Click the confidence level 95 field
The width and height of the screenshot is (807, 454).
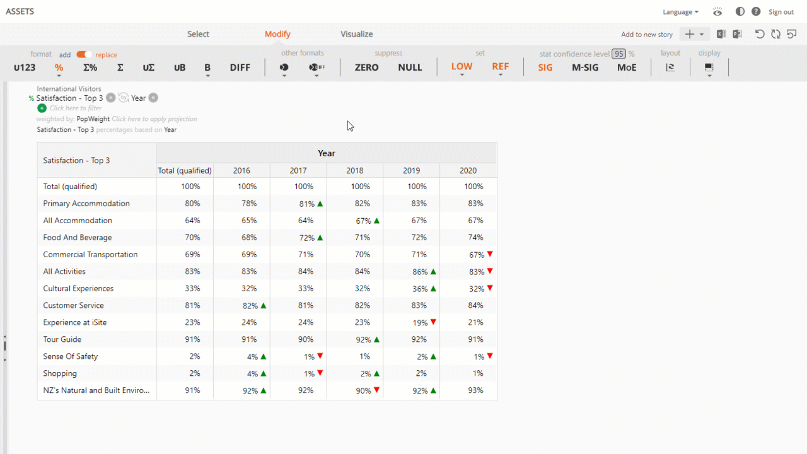tap(618, 54)
